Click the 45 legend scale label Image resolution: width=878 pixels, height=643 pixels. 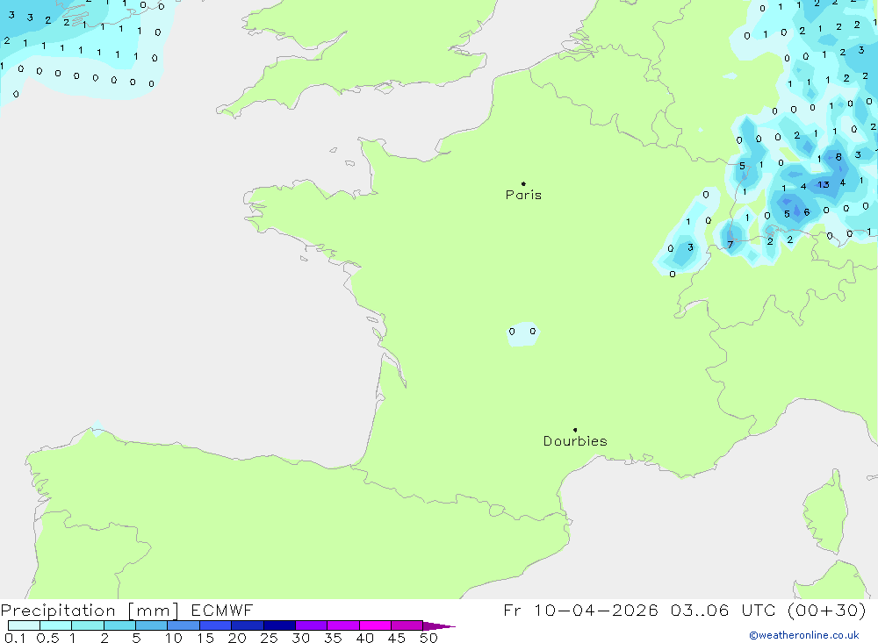click(x=397, y=638)
